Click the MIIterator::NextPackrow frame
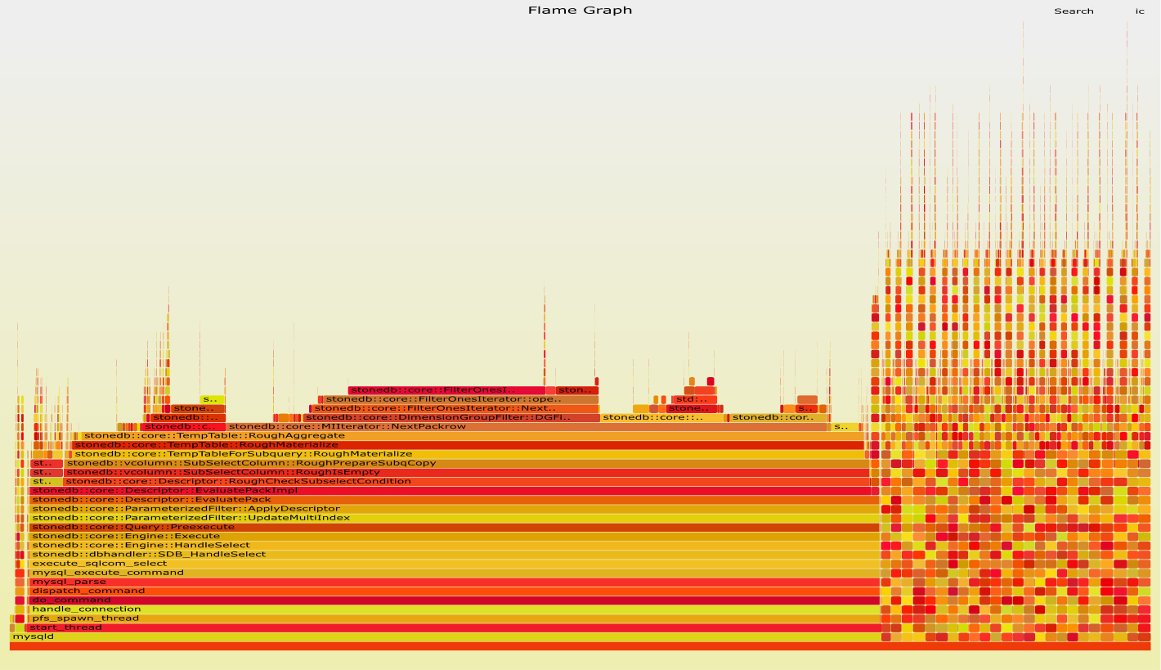The image size is (1161, 670). coord(527,427)
